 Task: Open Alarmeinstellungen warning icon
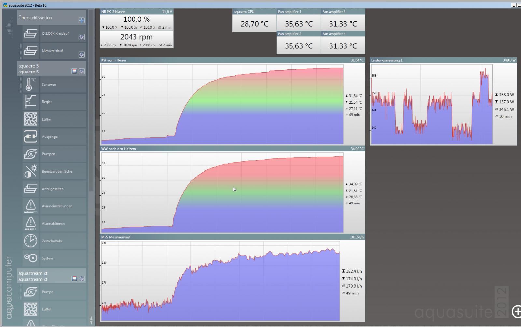(31, 206)
